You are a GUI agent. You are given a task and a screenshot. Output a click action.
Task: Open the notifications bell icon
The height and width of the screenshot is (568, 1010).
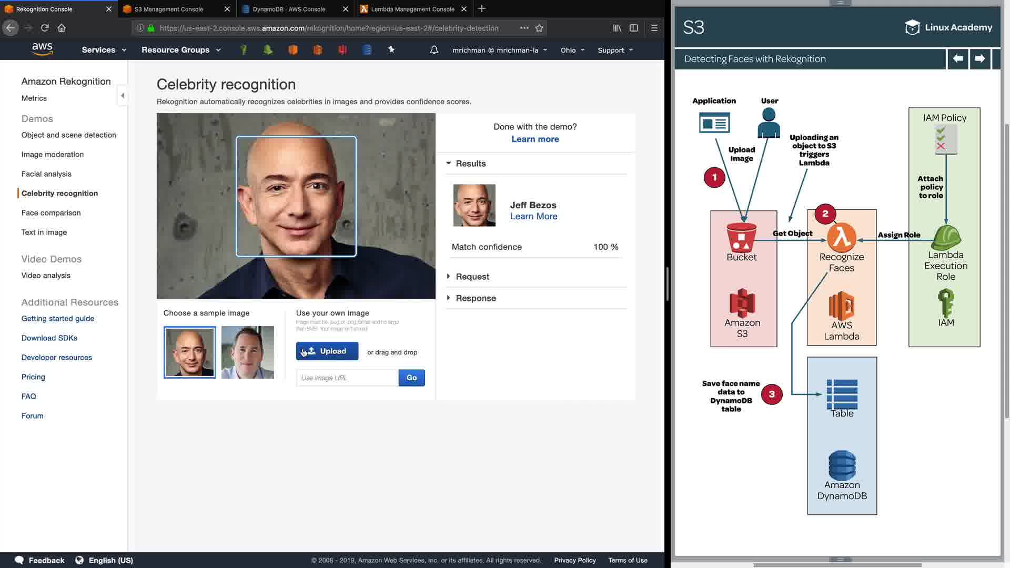434,50
